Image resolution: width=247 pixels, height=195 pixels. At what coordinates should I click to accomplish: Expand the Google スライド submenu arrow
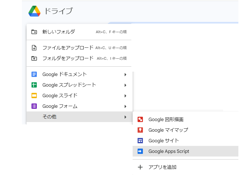coord(125,96)
